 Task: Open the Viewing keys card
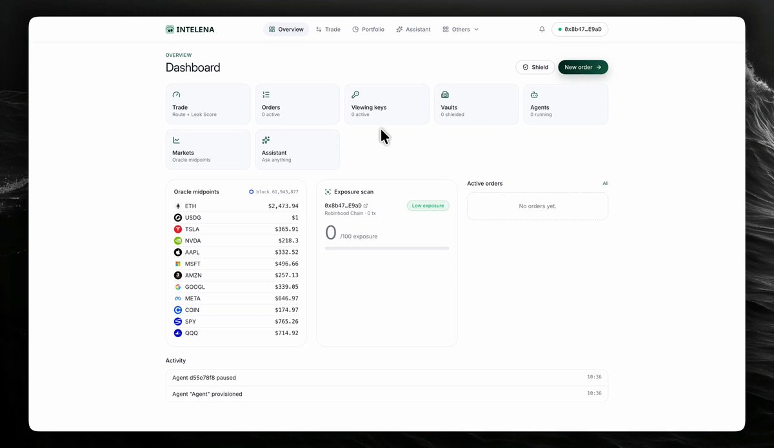click(x=387, y=104)
